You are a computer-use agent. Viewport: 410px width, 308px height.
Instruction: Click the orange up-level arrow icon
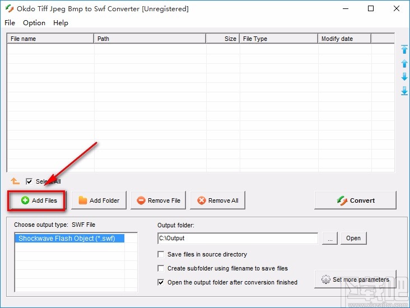(15, 181)
